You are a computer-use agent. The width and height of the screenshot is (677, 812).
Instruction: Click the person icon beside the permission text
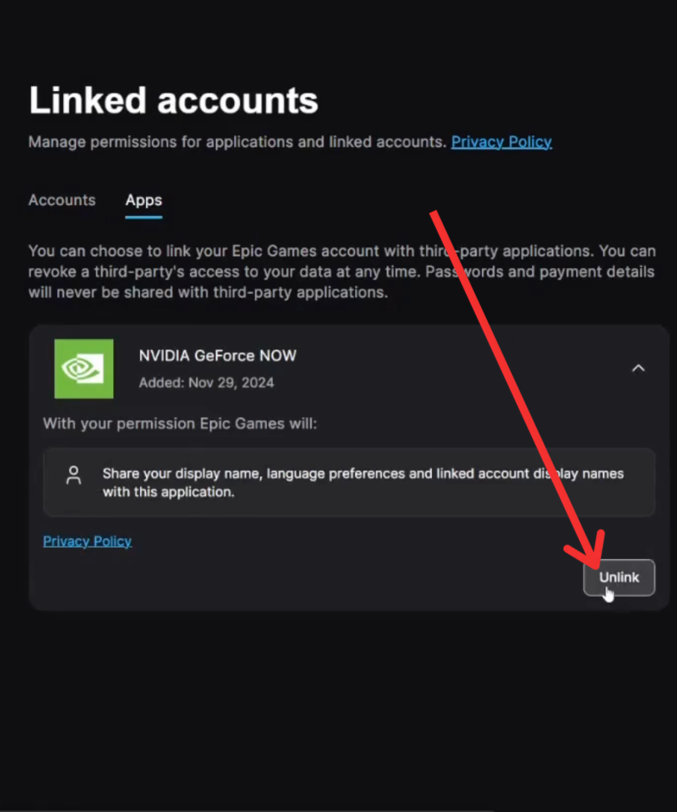pyautogui.click(x=73, y=476)
